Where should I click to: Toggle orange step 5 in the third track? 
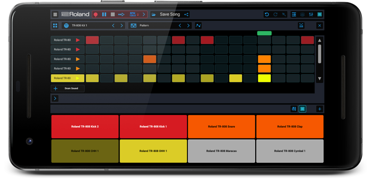point(150,59)
